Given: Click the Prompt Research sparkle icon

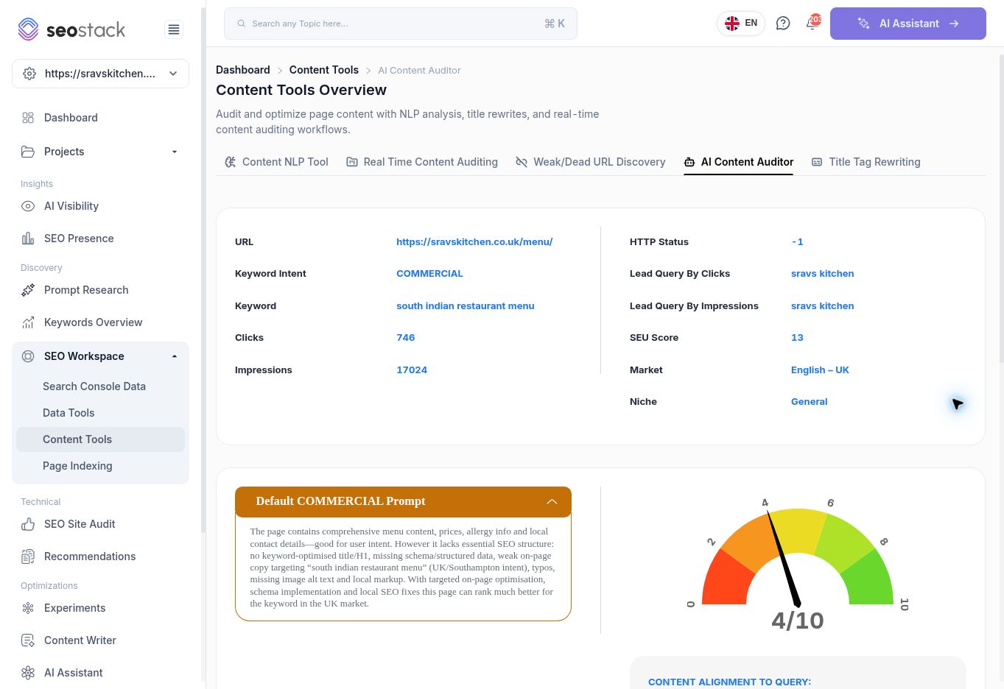Looking at the screenshot, I should point(28,290).
